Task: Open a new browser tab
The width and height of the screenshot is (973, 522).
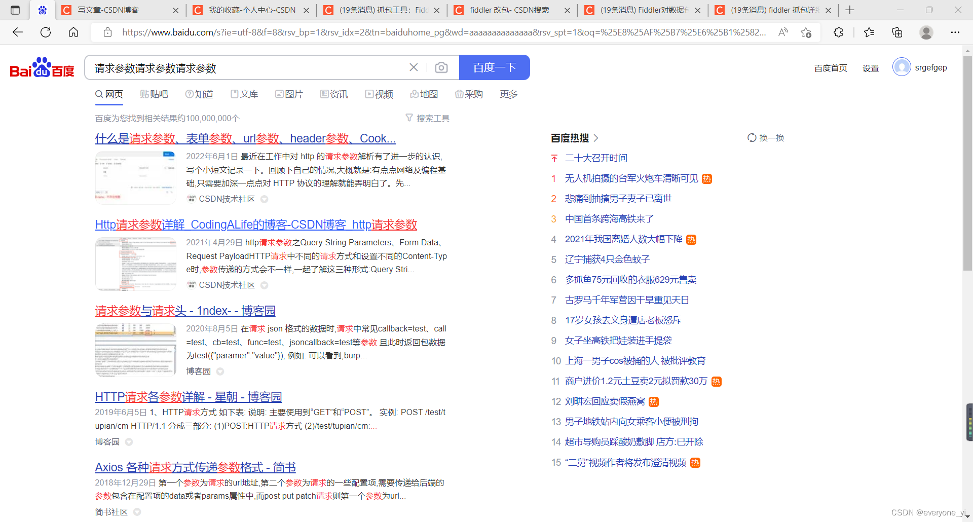Action: pos(850,10)
